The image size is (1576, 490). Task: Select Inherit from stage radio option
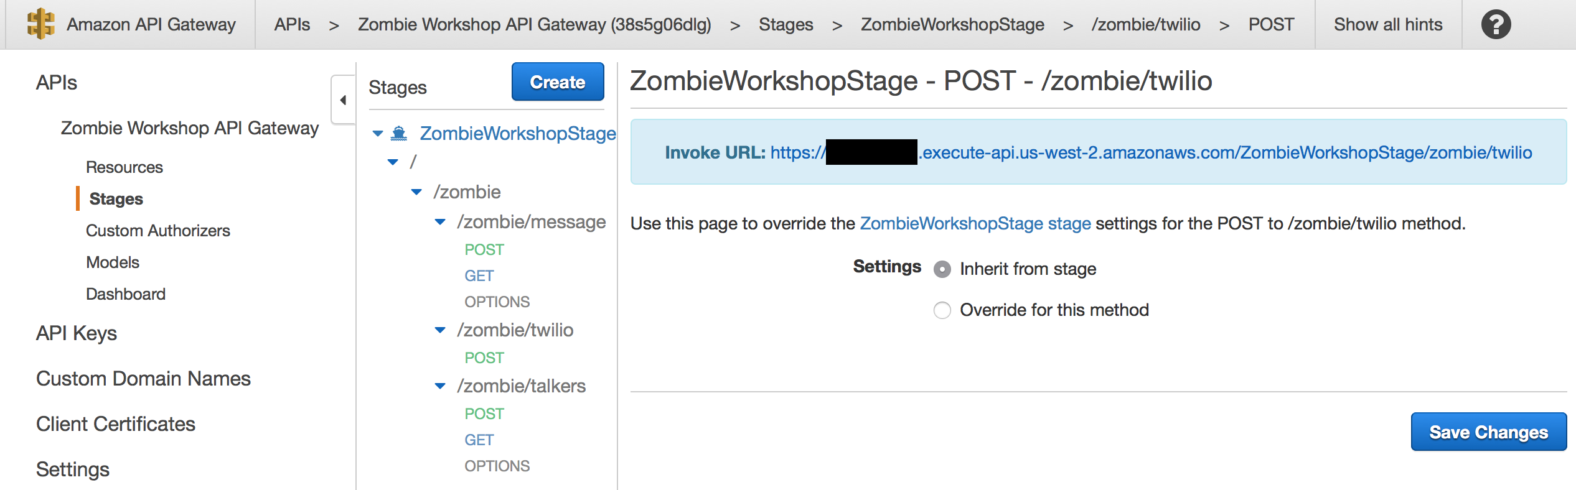point(942,269)
